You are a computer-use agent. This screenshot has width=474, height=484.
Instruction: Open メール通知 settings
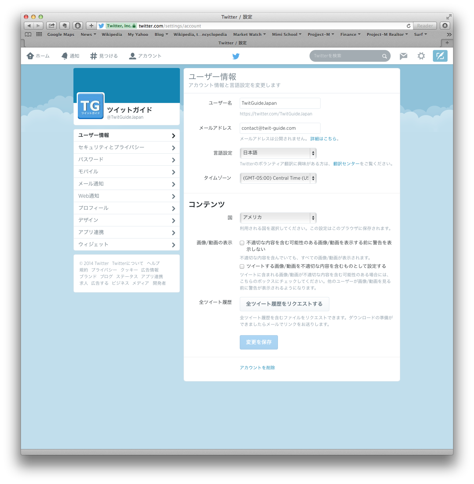pyautogui.click(x=127, y=184)
